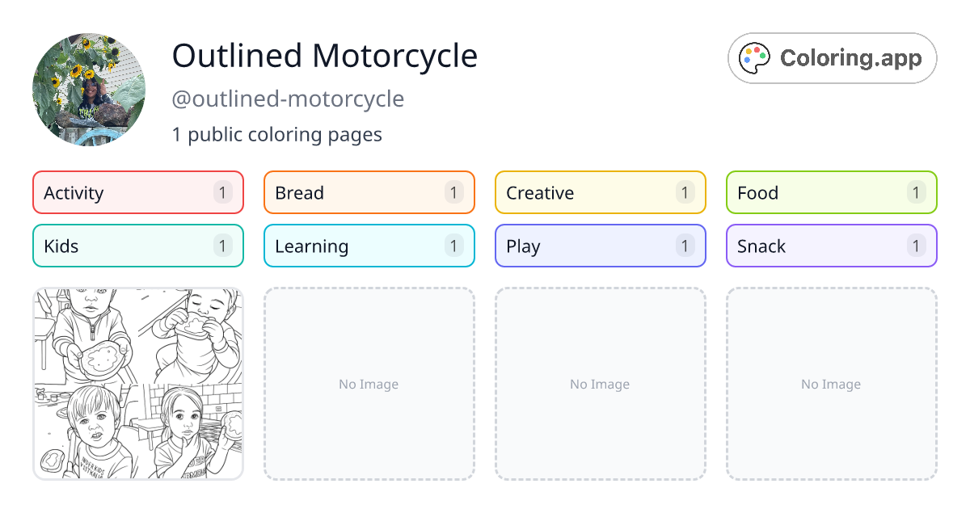
Task: Filter by the Bread tag
Action: (369, 192)
